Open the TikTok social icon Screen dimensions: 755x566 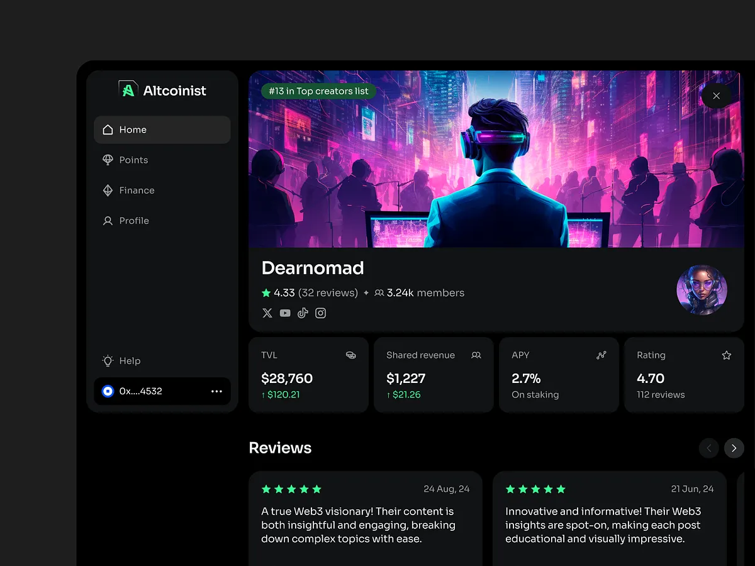click(x=303, y=313)
